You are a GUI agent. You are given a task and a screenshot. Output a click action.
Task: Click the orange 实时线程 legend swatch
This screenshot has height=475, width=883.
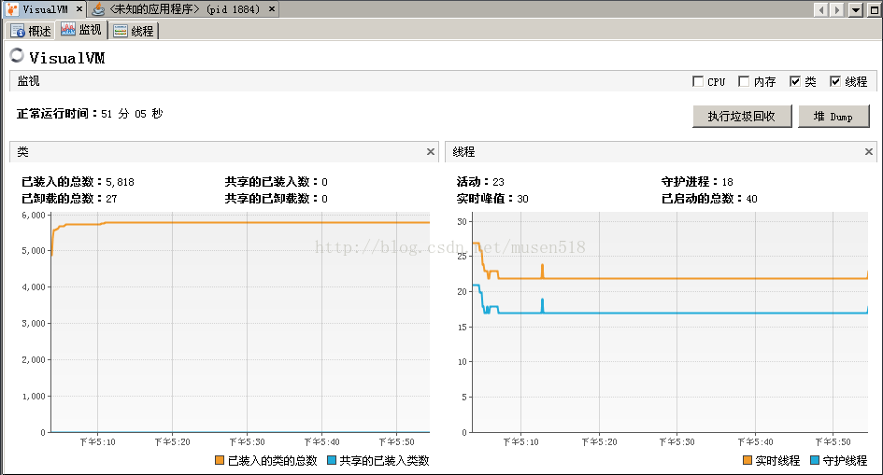[748, 460]
